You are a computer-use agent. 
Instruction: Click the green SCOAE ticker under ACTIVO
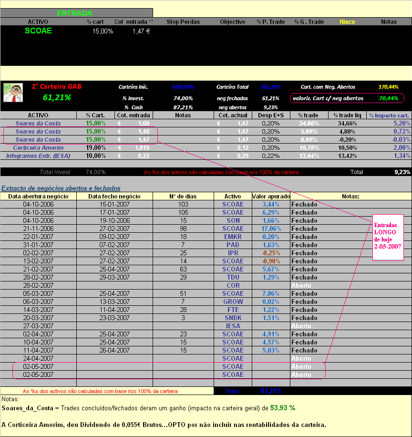point(38,31)
